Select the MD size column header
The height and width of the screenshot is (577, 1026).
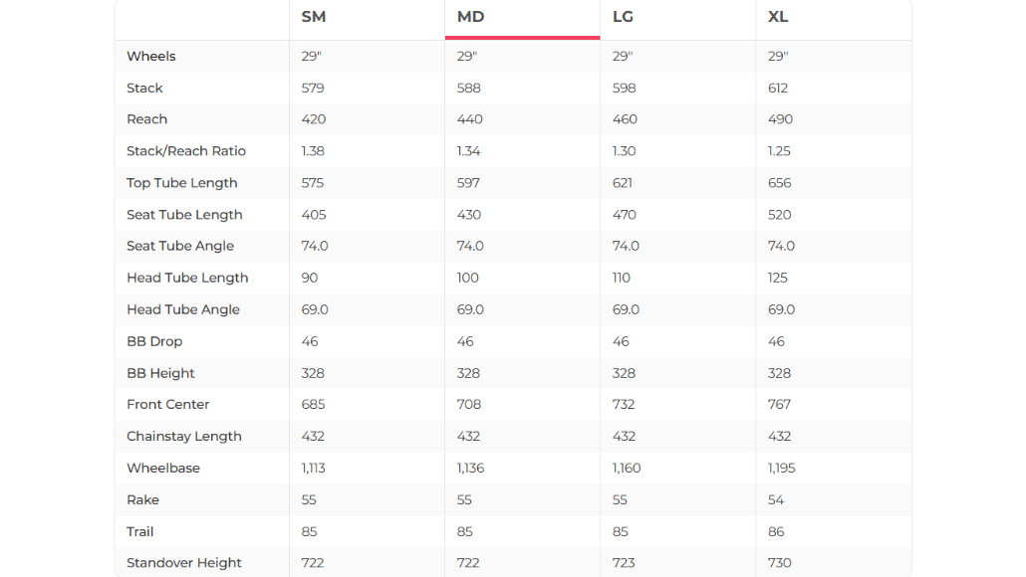click(x=470, y=17)
